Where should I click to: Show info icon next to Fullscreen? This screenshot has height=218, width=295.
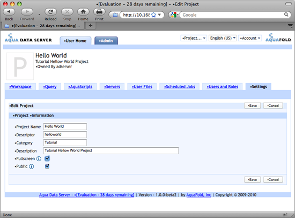(39, 158)
